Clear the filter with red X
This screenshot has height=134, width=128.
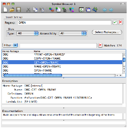pos(100,45)
